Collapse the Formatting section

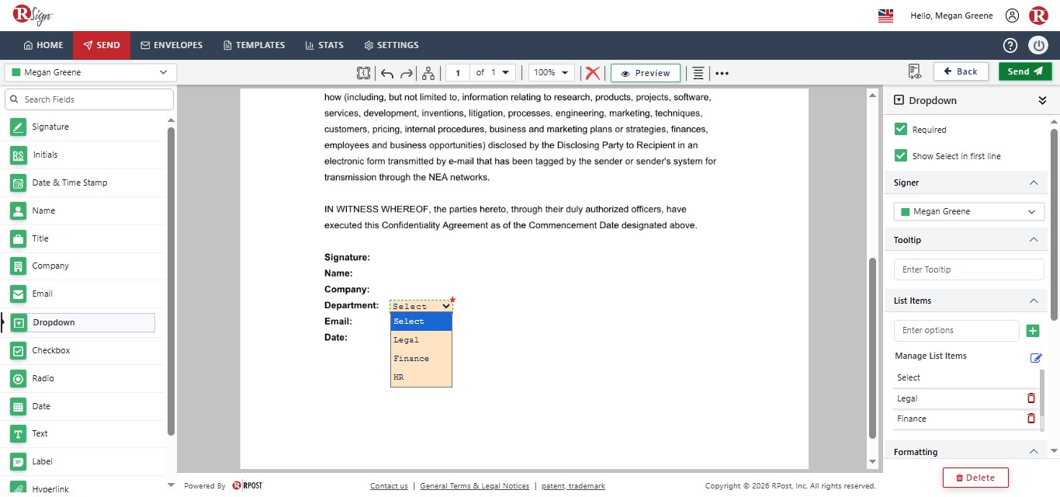click(x=1033, y=452)
